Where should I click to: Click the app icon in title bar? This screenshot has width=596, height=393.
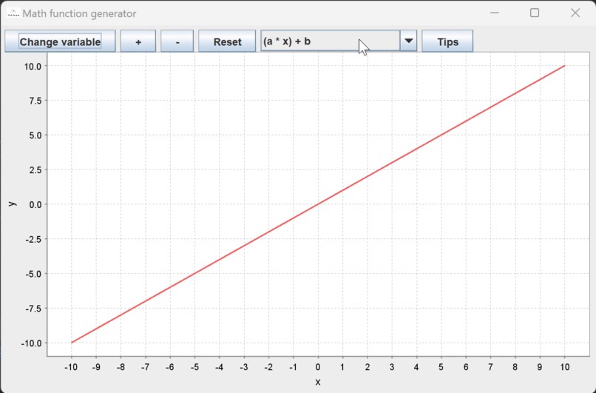click(13, 13)
